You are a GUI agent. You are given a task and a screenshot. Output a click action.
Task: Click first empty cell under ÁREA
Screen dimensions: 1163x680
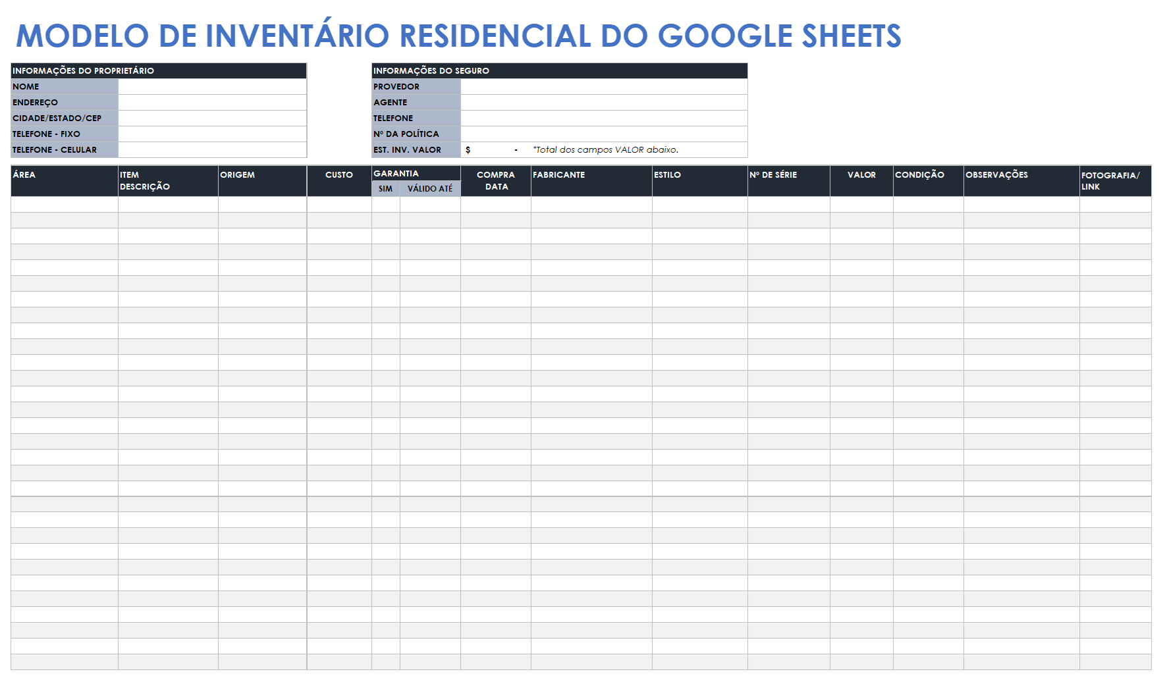[65, 204]
